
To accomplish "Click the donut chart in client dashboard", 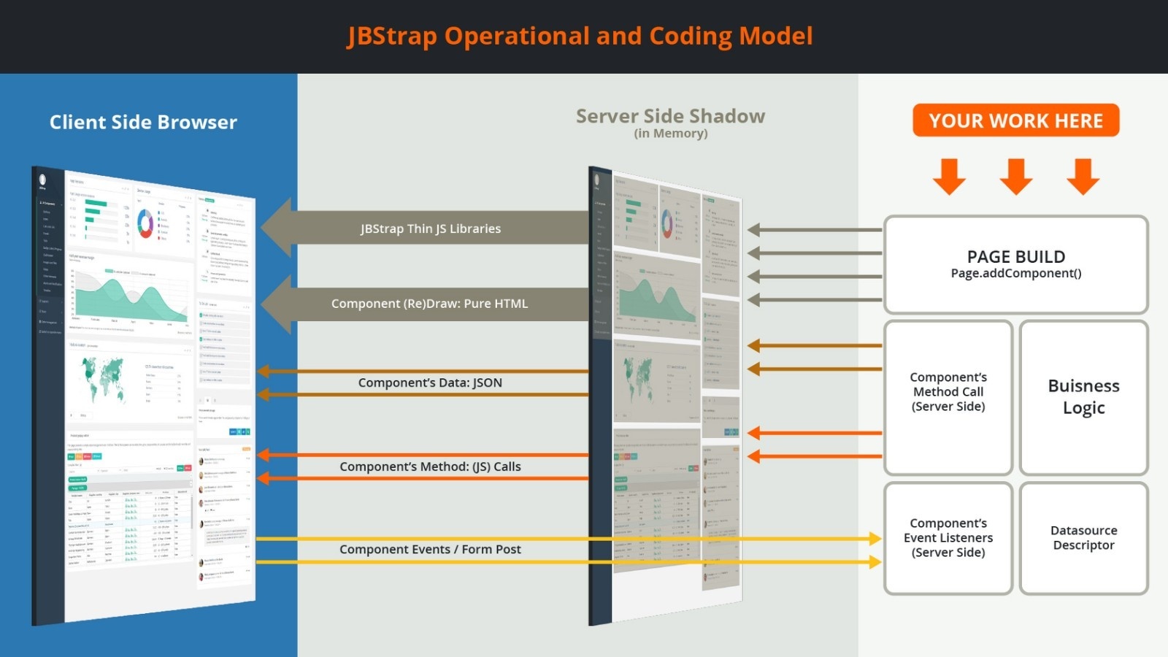I will pos(145,223).
